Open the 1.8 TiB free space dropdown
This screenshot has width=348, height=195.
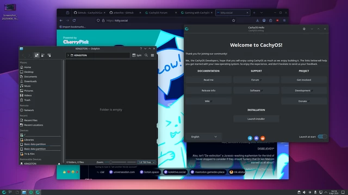point(146,162)
